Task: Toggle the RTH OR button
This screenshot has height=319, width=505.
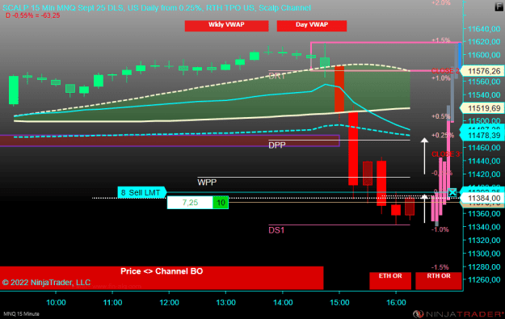Action: (x=438, y=281)
